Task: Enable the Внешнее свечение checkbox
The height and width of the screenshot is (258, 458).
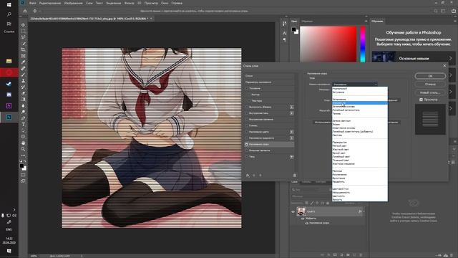Action: 247,150
